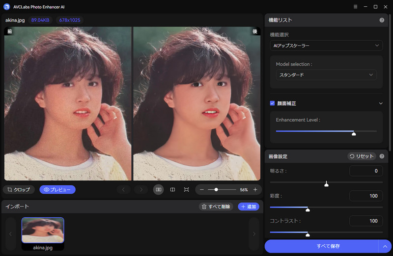Click the right panel vertical scrollbar
393x256 pixels.
coord(390,82)
